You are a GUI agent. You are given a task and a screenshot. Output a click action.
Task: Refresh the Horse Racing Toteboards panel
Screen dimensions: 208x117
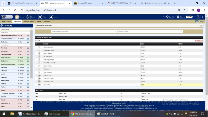pos(201,25)
